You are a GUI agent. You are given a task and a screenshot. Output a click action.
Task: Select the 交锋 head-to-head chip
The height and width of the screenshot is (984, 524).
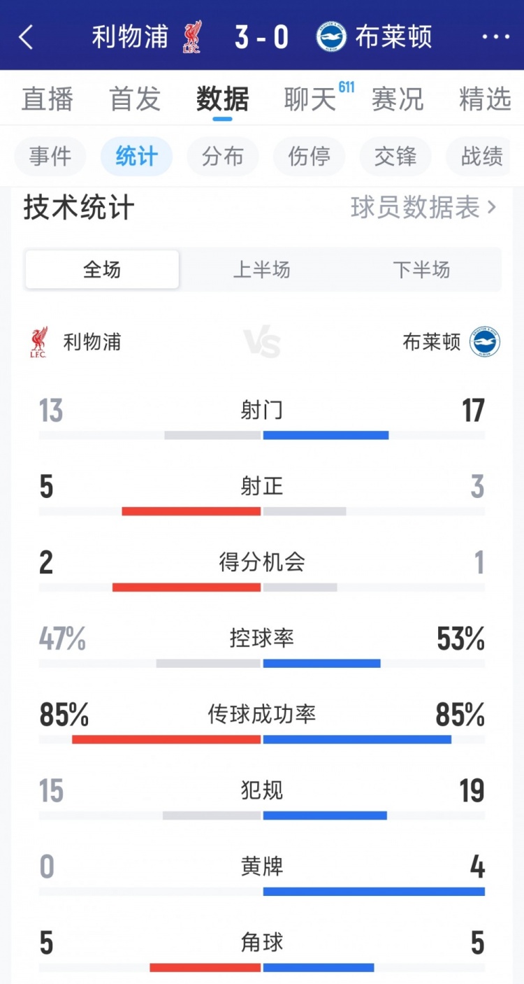click(395, 156)
